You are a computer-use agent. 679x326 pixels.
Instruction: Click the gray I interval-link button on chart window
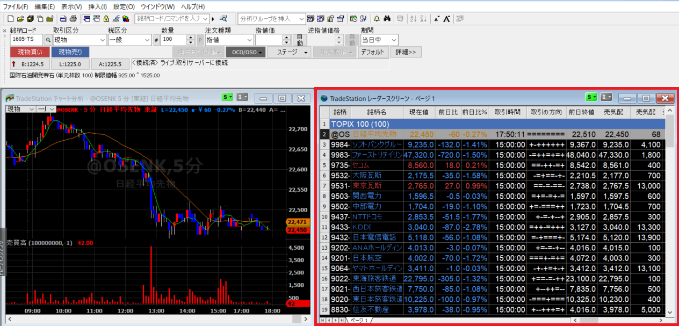point(243,97)
